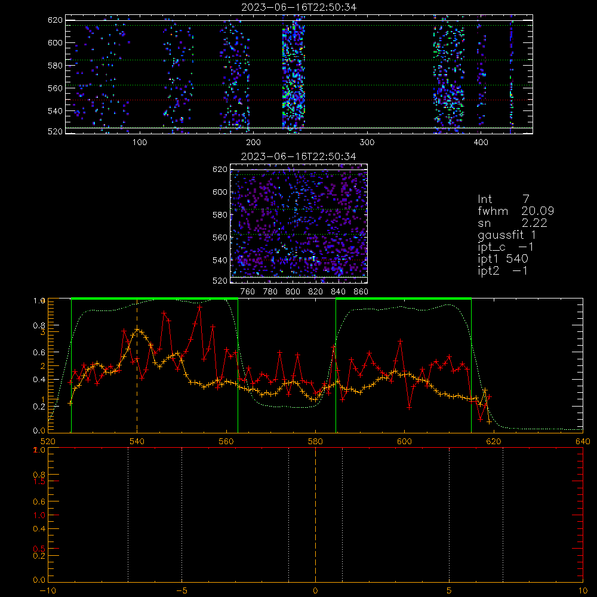Select the 'Int 7' parameter readout
The height and width of the screenshot is (597, 597).
(503, 199)
